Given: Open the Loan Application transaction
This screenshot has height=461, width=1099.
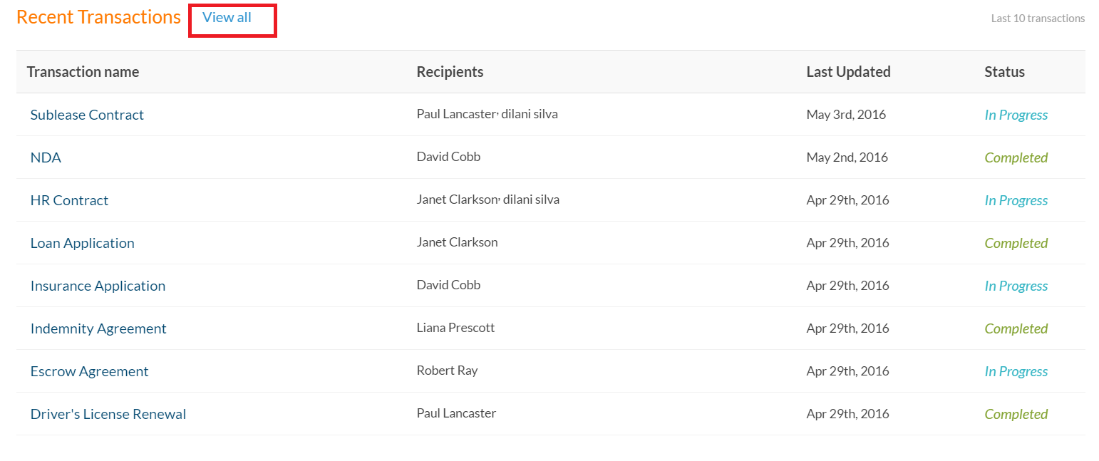Looking at the screenshot, I should [82, 243].
